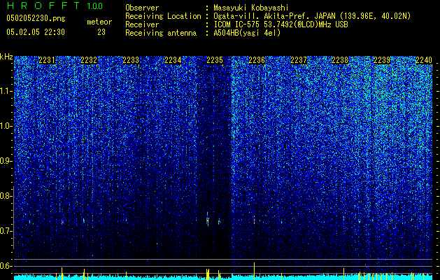Click the meteor count value 23

pos(101,32)
